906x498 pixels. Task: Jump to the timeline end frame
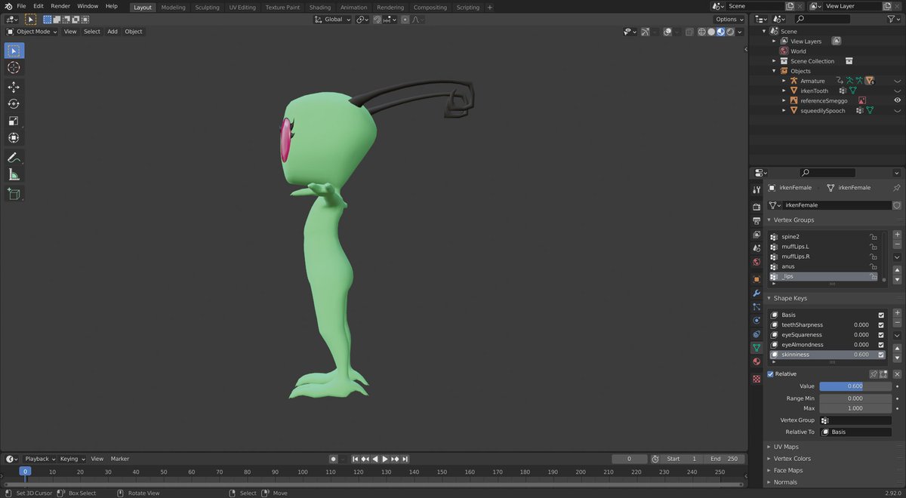point(405,459)
